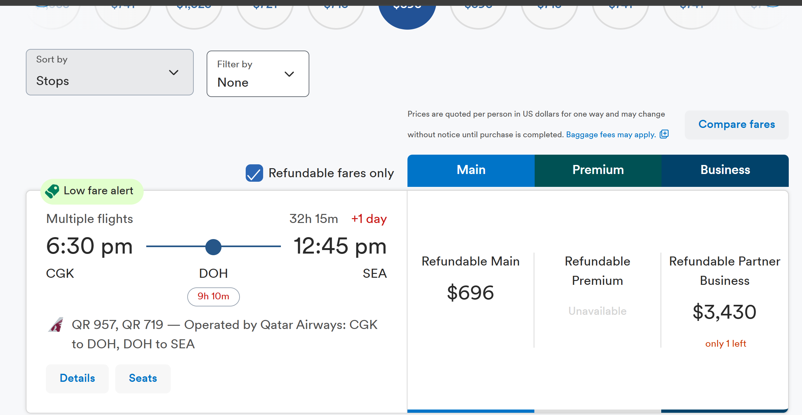Follow the Baggage fees may apply link
Image resolution: width=802 pixels, height=415 pixels.
coord(611,135)
